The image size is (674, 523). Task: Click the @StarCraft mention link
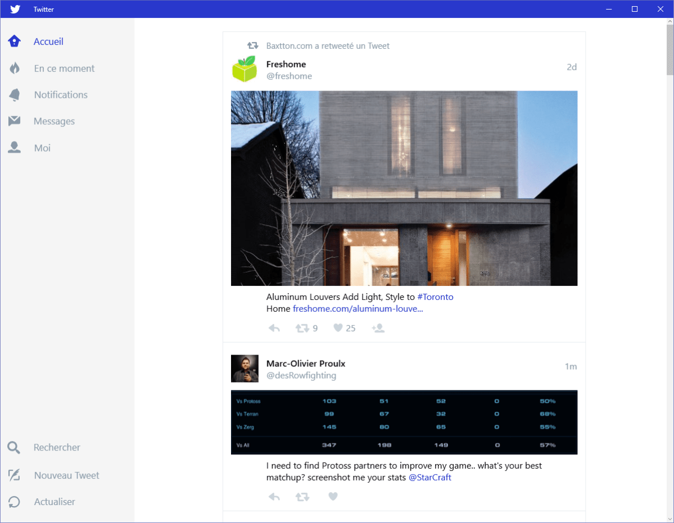(x=429, y=477)
